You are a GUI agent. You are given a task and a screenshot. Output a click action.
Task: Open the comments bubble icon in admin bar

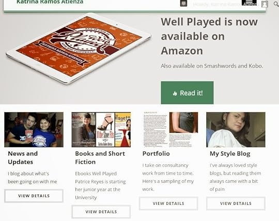(x=183, y=4)
